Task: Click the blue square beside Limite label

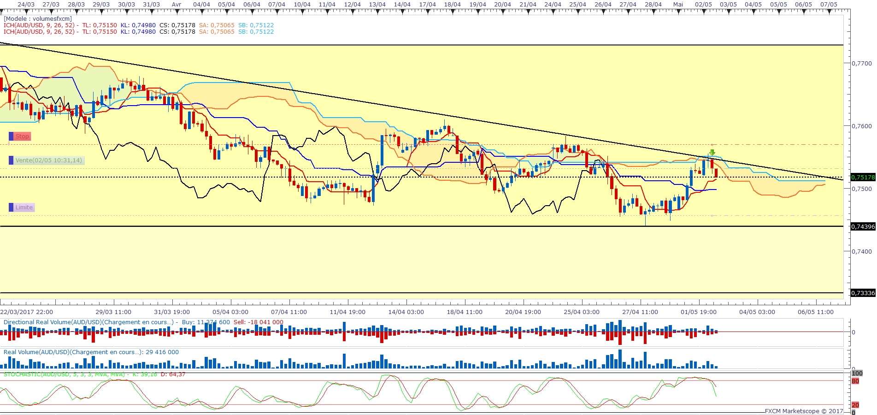Action: [11, 207]
